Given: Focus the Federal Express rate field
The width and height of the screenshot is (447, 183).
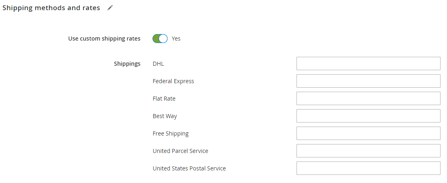Looking at the screenshot, I should [x=368, y=81].
